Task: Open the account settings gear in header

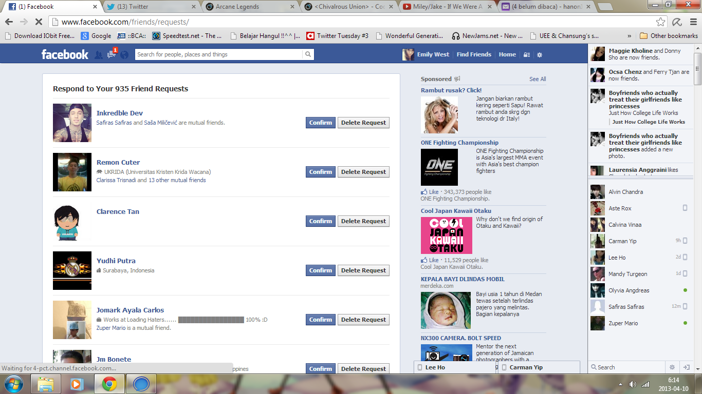Action: pyautogui.click(x=540, y=55)
